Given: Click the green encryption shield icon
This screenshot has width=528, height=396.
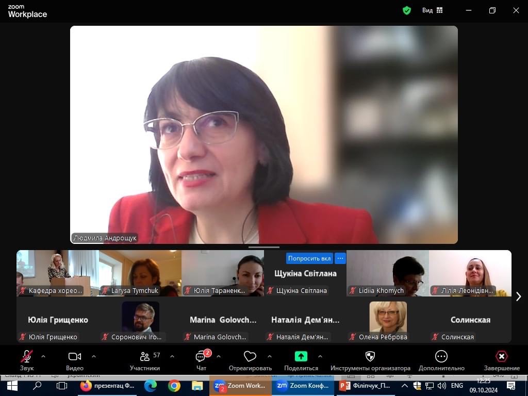Looking at the screenshot, I should (x=407, y=10).
